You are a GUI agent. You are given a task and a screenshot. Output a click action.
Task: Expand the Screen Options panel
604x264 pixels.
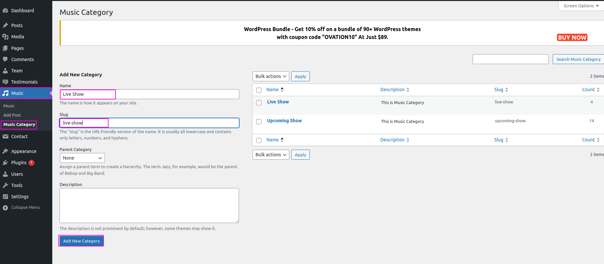tap(581, 6)
